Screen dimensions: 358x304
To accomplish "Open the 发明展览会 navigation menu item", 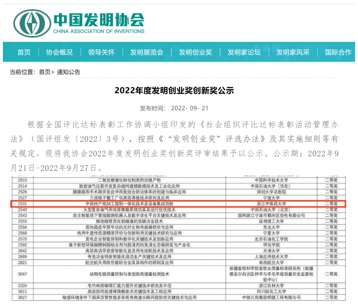I will pos(147,52).
